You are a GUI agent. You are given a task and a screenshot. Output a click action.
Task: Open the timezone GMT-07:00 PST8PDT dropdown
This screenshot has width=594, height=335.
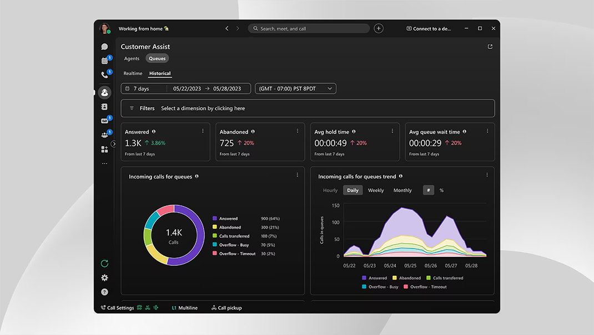click(x=295, y=89)
